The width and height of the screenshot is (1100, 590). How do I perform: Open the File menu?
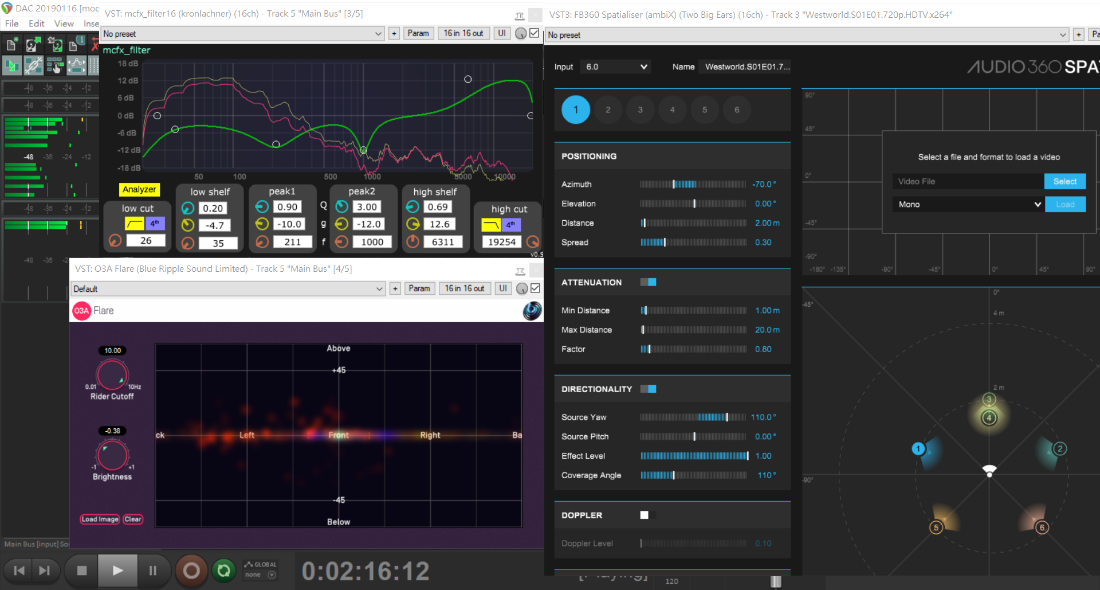pos(11,24)
